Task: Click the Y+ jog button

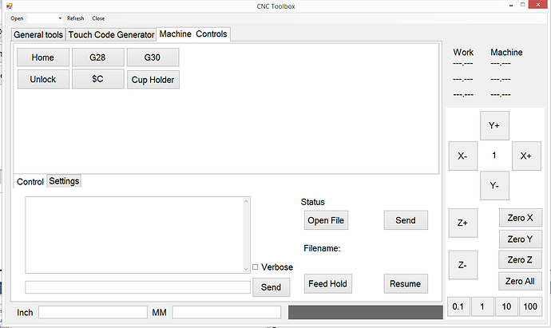Action: click(494, 126)
